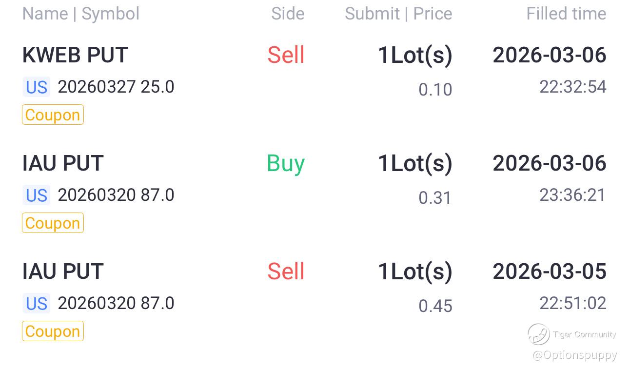The width and height of the screenshot is (629, 369).
Task: Click the Coupon tag under KWEB PUT
Action: (53, 115)
